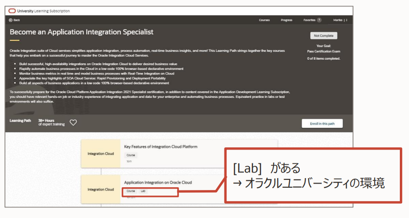Open the Favorites count badge
This screenshot has width=409, height=218.
[x=319, y=20]
